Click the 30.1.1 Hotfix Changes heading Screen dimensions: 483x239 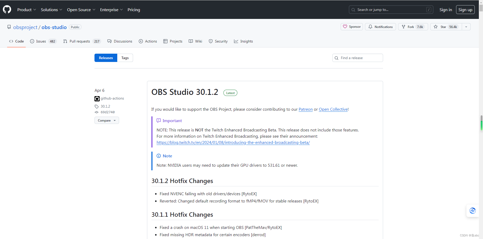(182, 215)
